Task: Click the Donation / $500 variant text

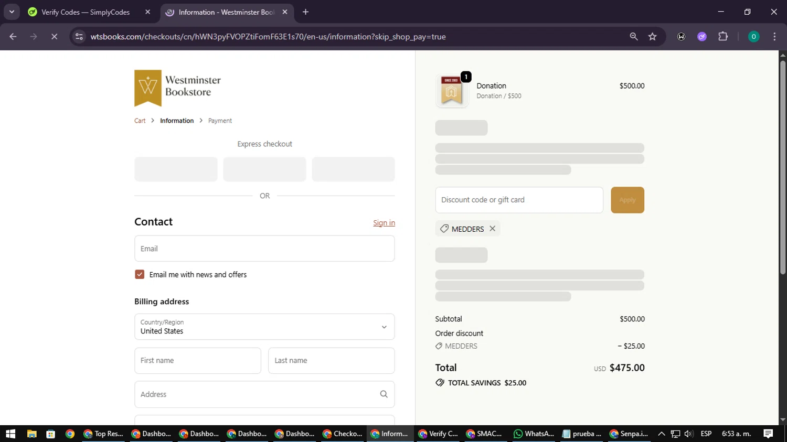Action: pos(499,96)
